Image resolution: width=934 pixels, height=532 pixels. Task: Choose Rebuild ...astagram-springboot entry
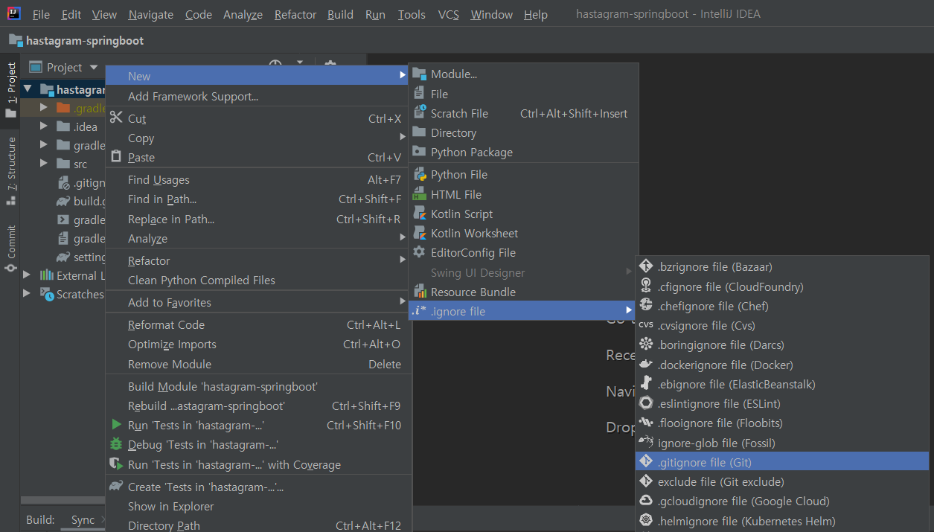[x=258, y=406]
